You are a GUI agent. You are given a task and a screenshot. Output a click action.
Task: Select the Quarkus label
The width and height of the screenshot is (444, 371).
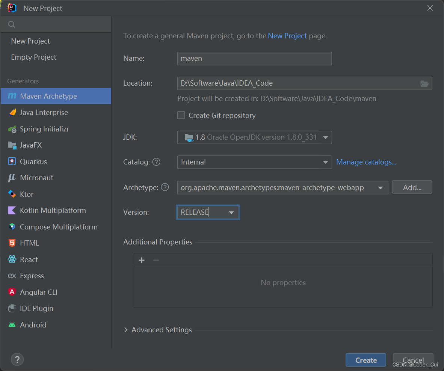coord(33,161)
